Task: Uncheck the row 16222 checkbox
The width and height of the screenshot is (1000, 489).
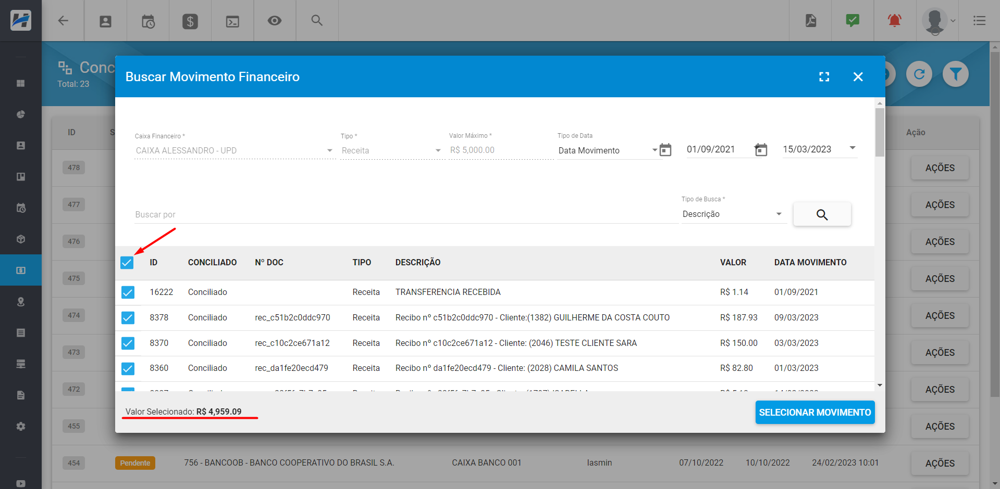Action: tap(128, 292)
